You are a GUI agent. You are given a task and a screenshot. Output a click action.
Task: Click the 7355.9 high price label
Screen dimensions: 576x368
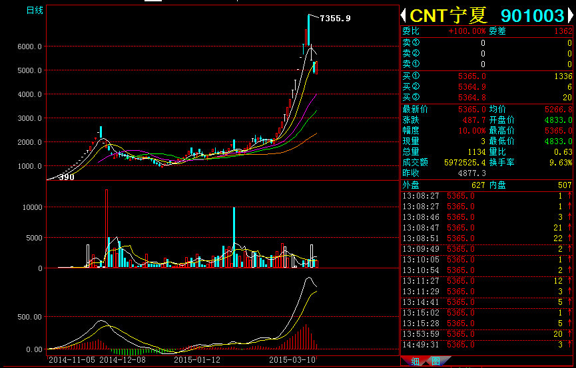click(x=335, y=19)
